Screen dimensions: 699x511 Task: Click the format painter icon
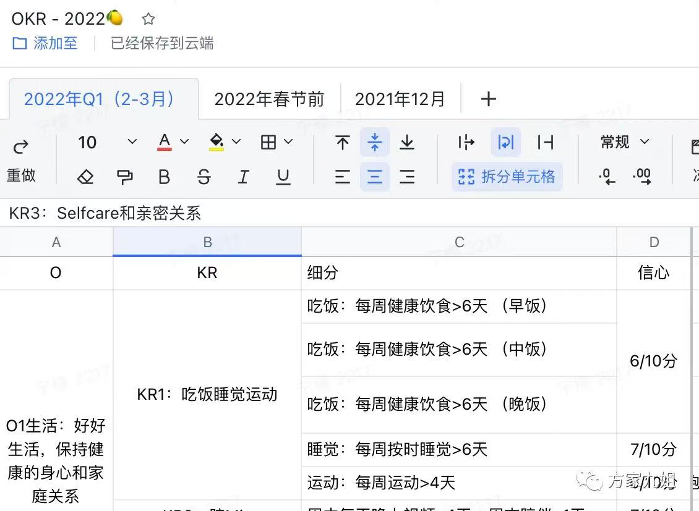pos(125,177)
